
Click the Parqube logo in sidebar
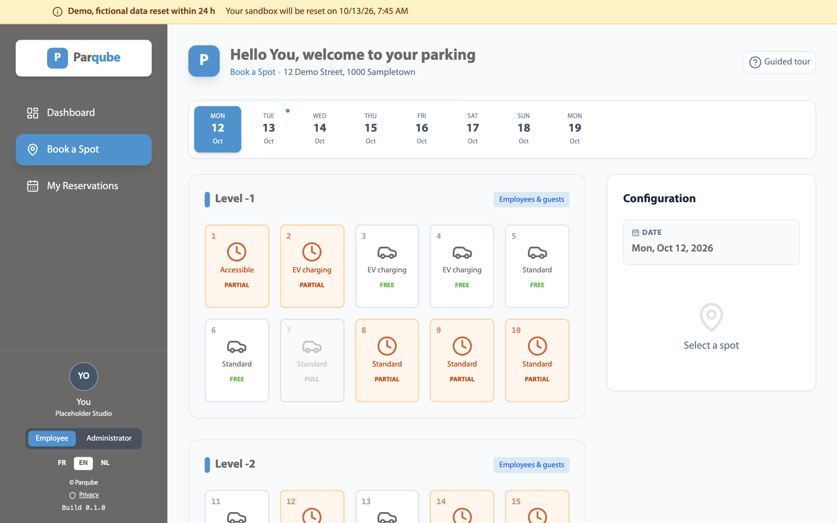point(84,58)
